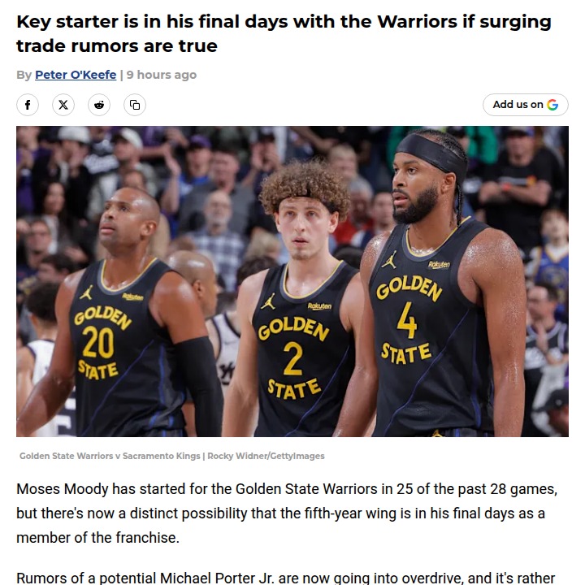
Task: Click the Add us on button
Action: point(526,105)
